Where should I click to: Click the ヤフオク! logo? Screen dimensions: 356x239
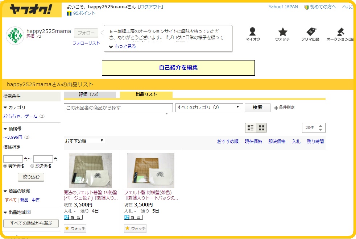pyautogui.click(x=31, y=9)
